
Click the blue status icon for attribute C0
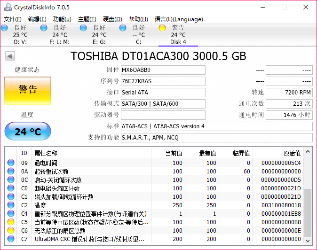pyautogui.click(x=11, y=188)
